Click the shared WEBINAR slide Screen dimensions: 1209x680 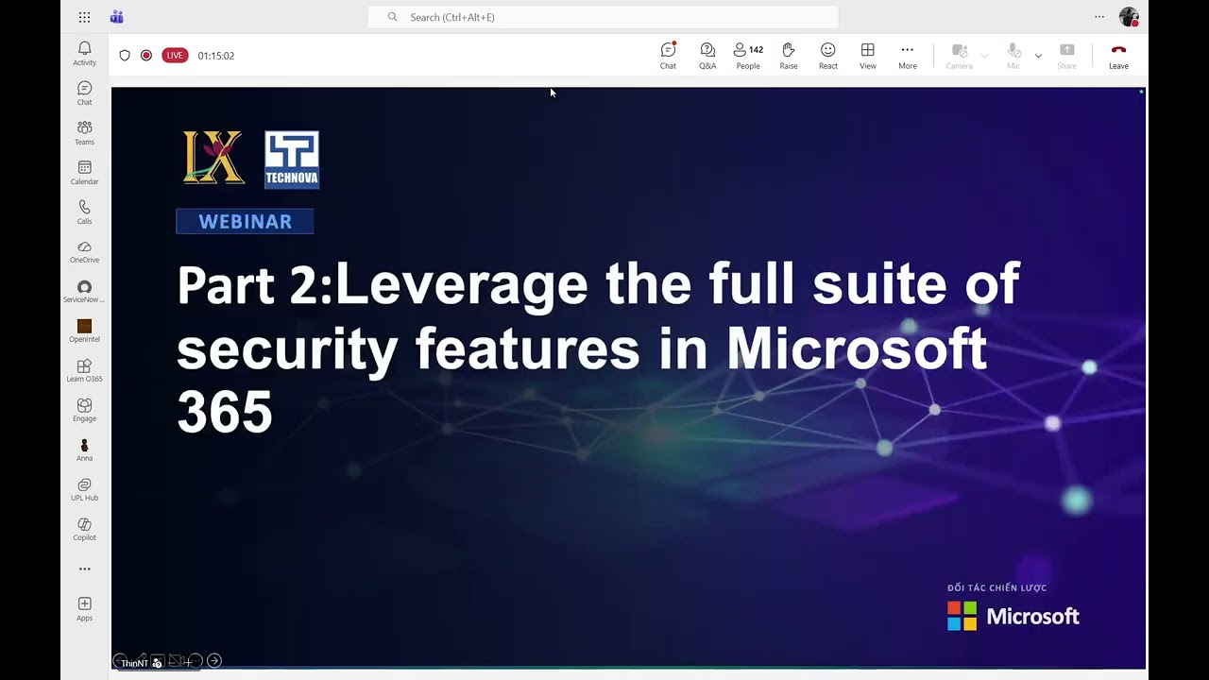click(x=628, y=378)
